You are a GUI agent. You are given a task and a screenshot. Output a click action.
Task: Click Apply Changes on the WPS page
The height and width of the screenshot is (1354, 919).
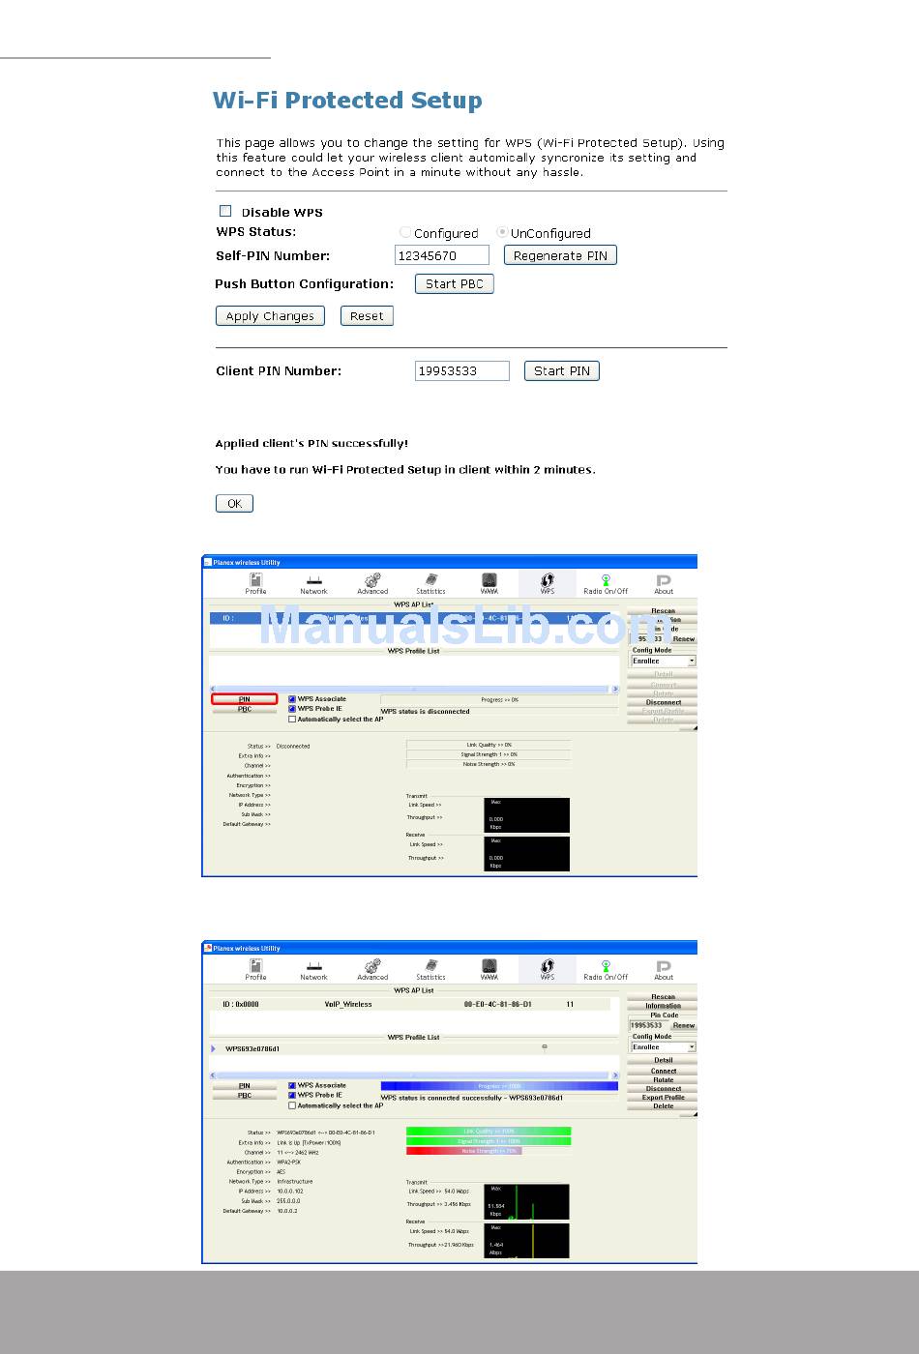click(x=270, y=315)
